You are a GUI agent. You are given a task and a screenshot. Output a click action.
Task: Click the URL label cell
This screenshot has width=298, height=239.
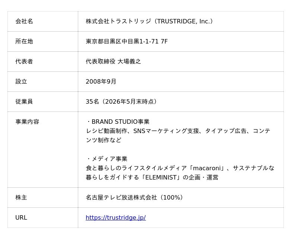pos(43,217)
